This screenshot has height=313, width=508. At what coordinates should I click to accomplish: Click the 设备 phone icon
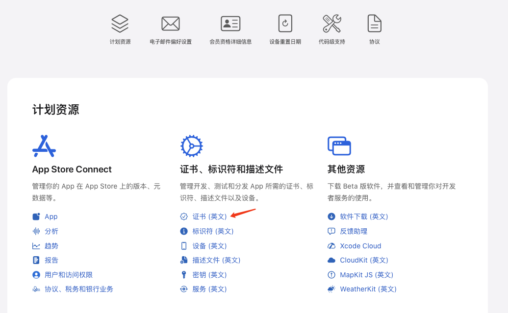pyautogui.click(x=184, y=246)
